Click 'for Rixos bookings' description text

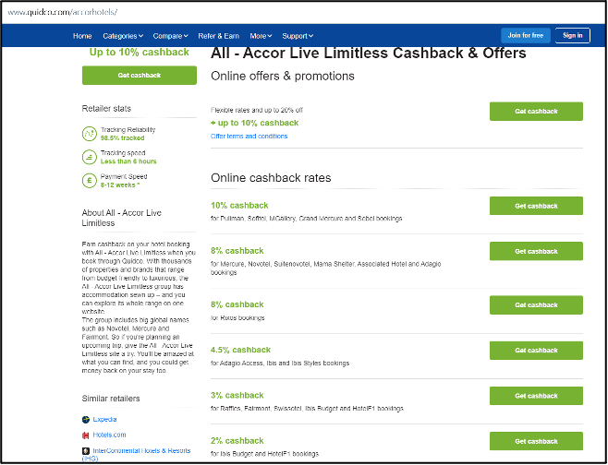(x=237, y=318)
